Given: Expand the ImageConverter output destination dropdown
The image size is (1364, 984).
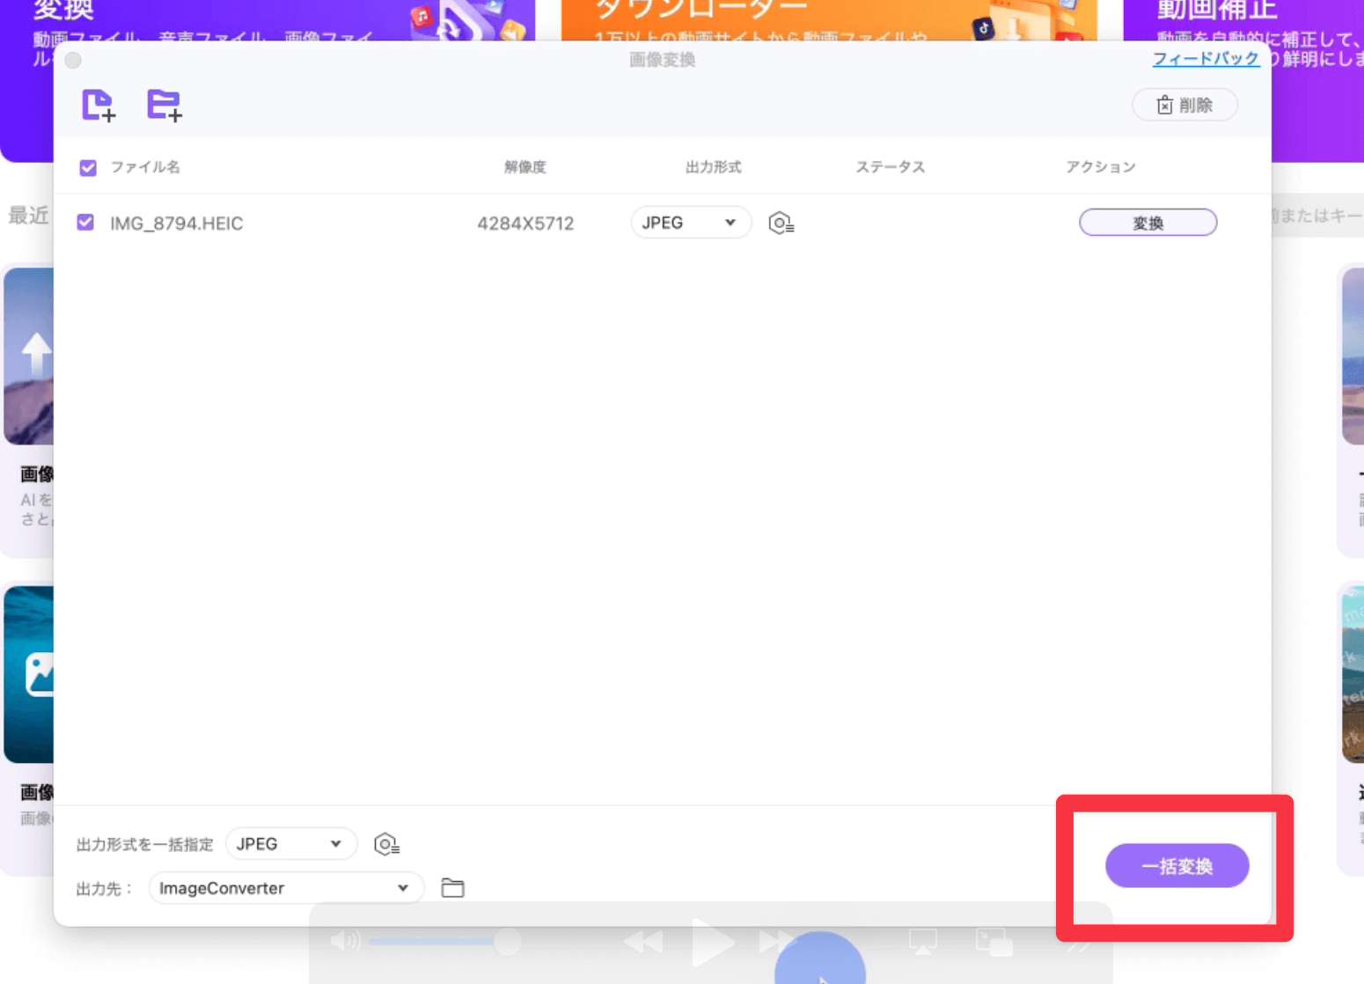Looking at the screenshot, I should coord(285,888).
